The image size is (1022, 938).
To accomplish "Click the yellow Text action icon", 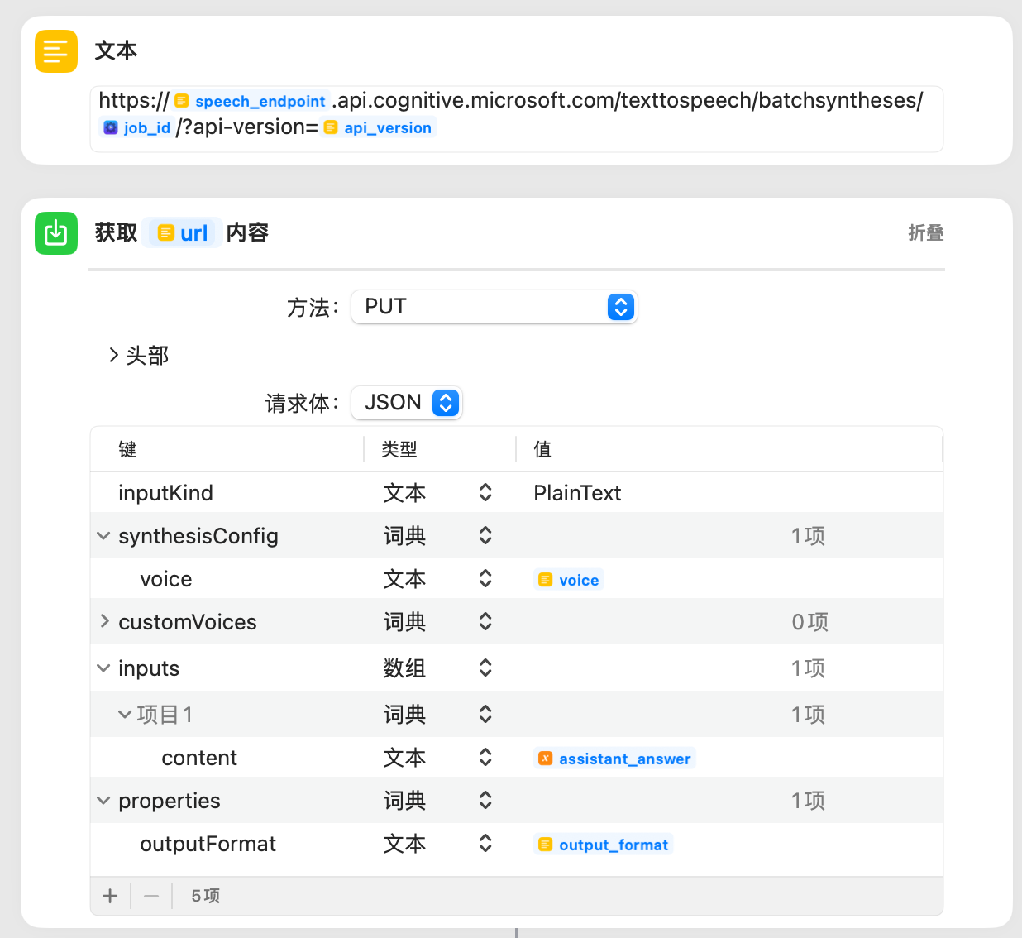I will point(55,51).
